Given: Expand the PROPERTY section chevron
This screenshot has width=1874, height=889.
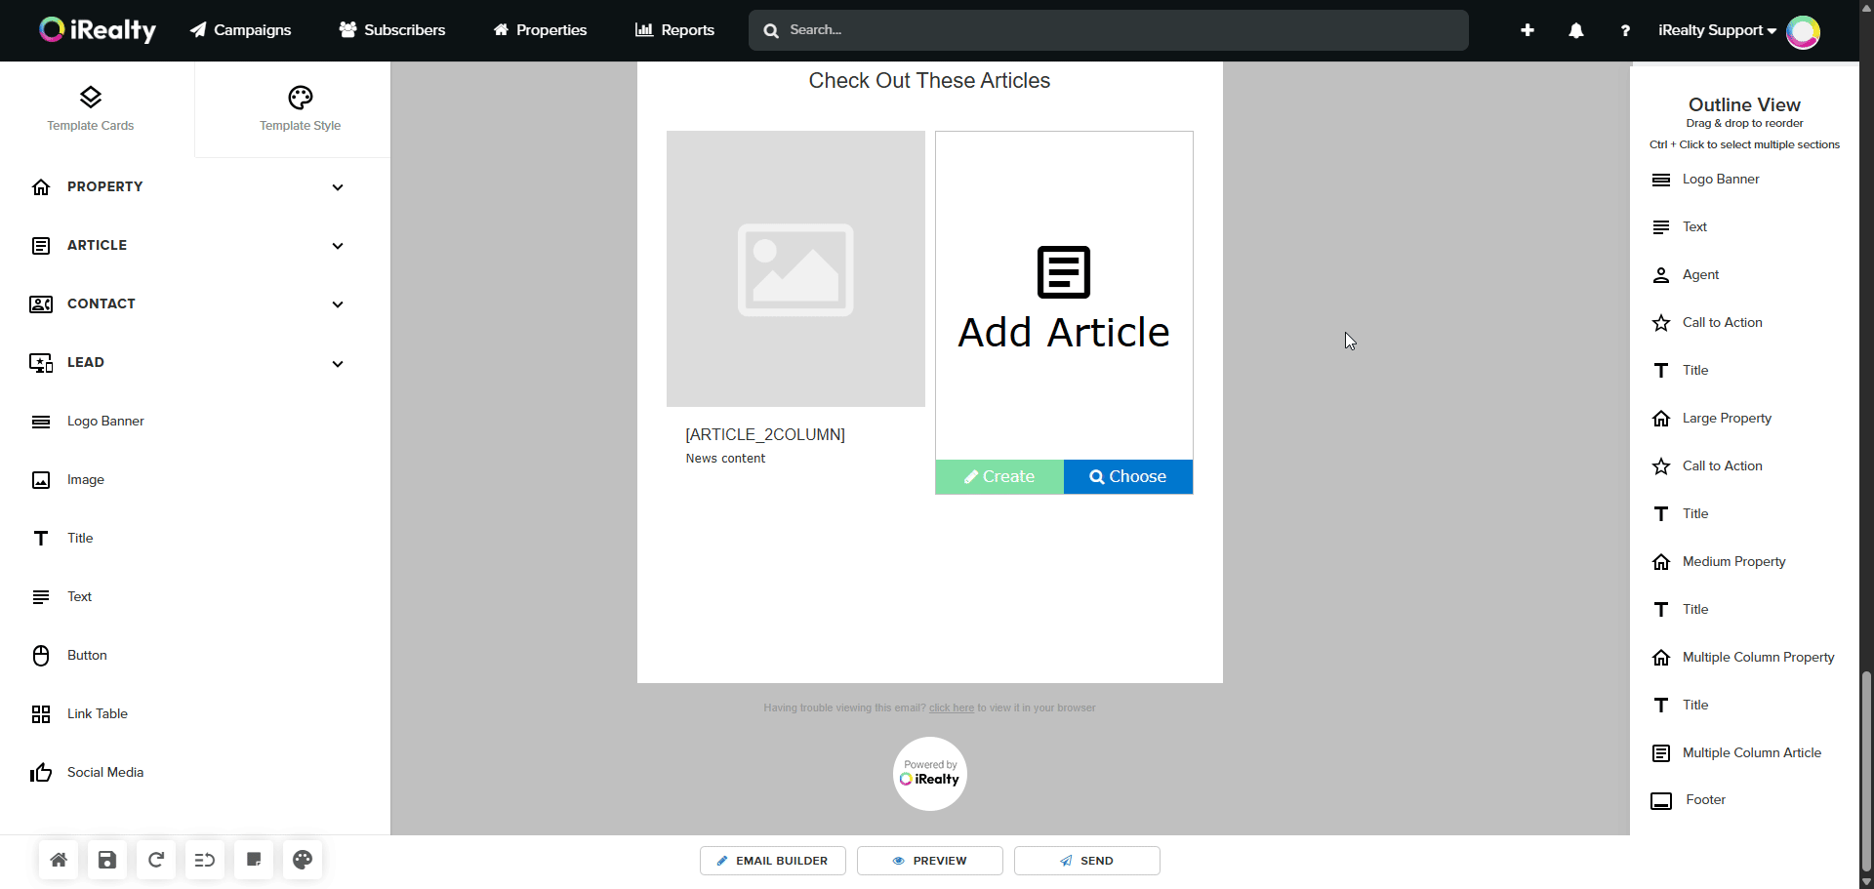Looking at the screenshot, I should (338, 187).
